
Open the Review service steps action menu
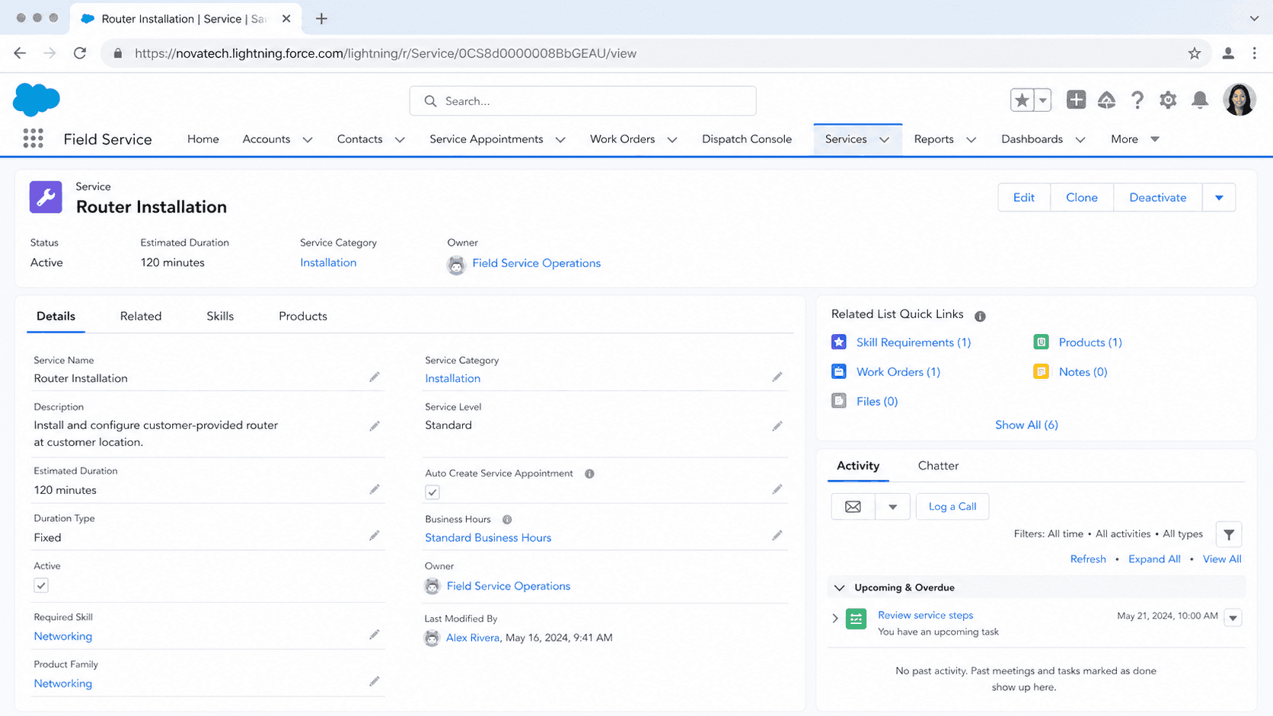1233,618
